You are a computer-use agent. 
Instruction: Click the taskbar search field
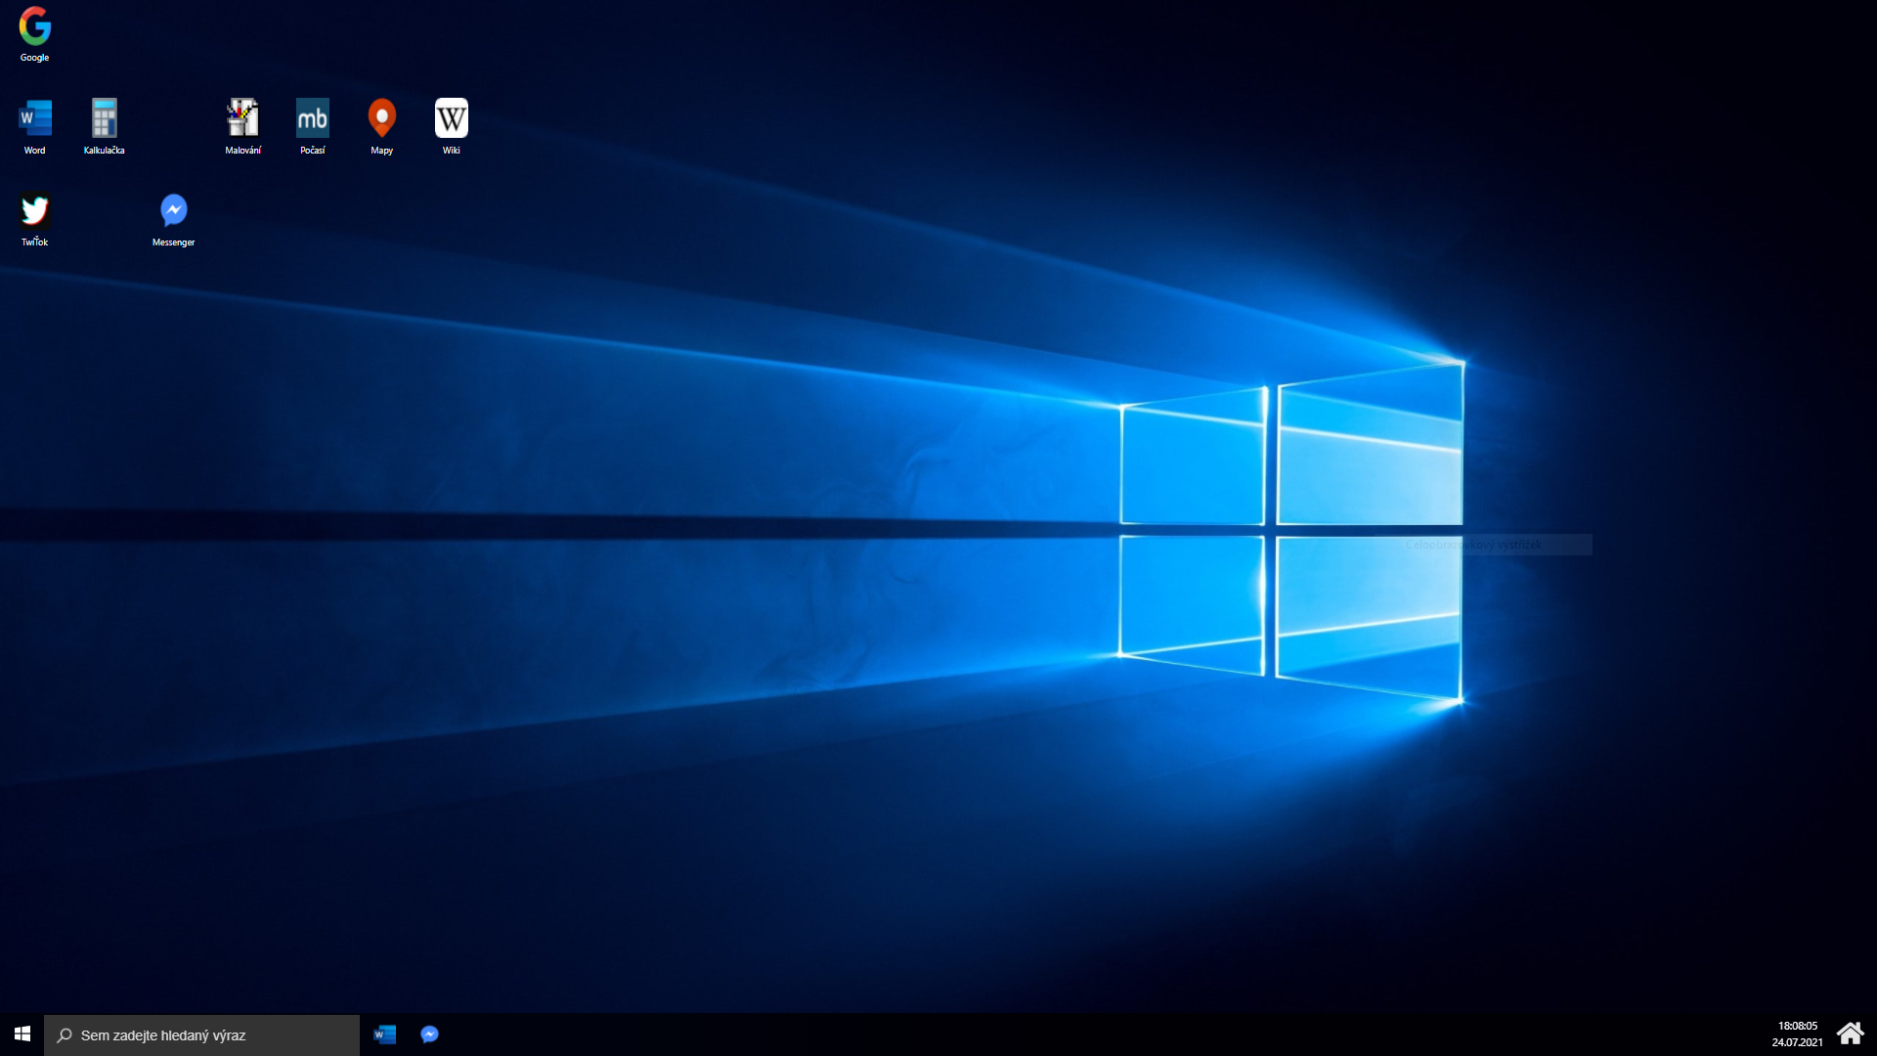click(201, 1034)
